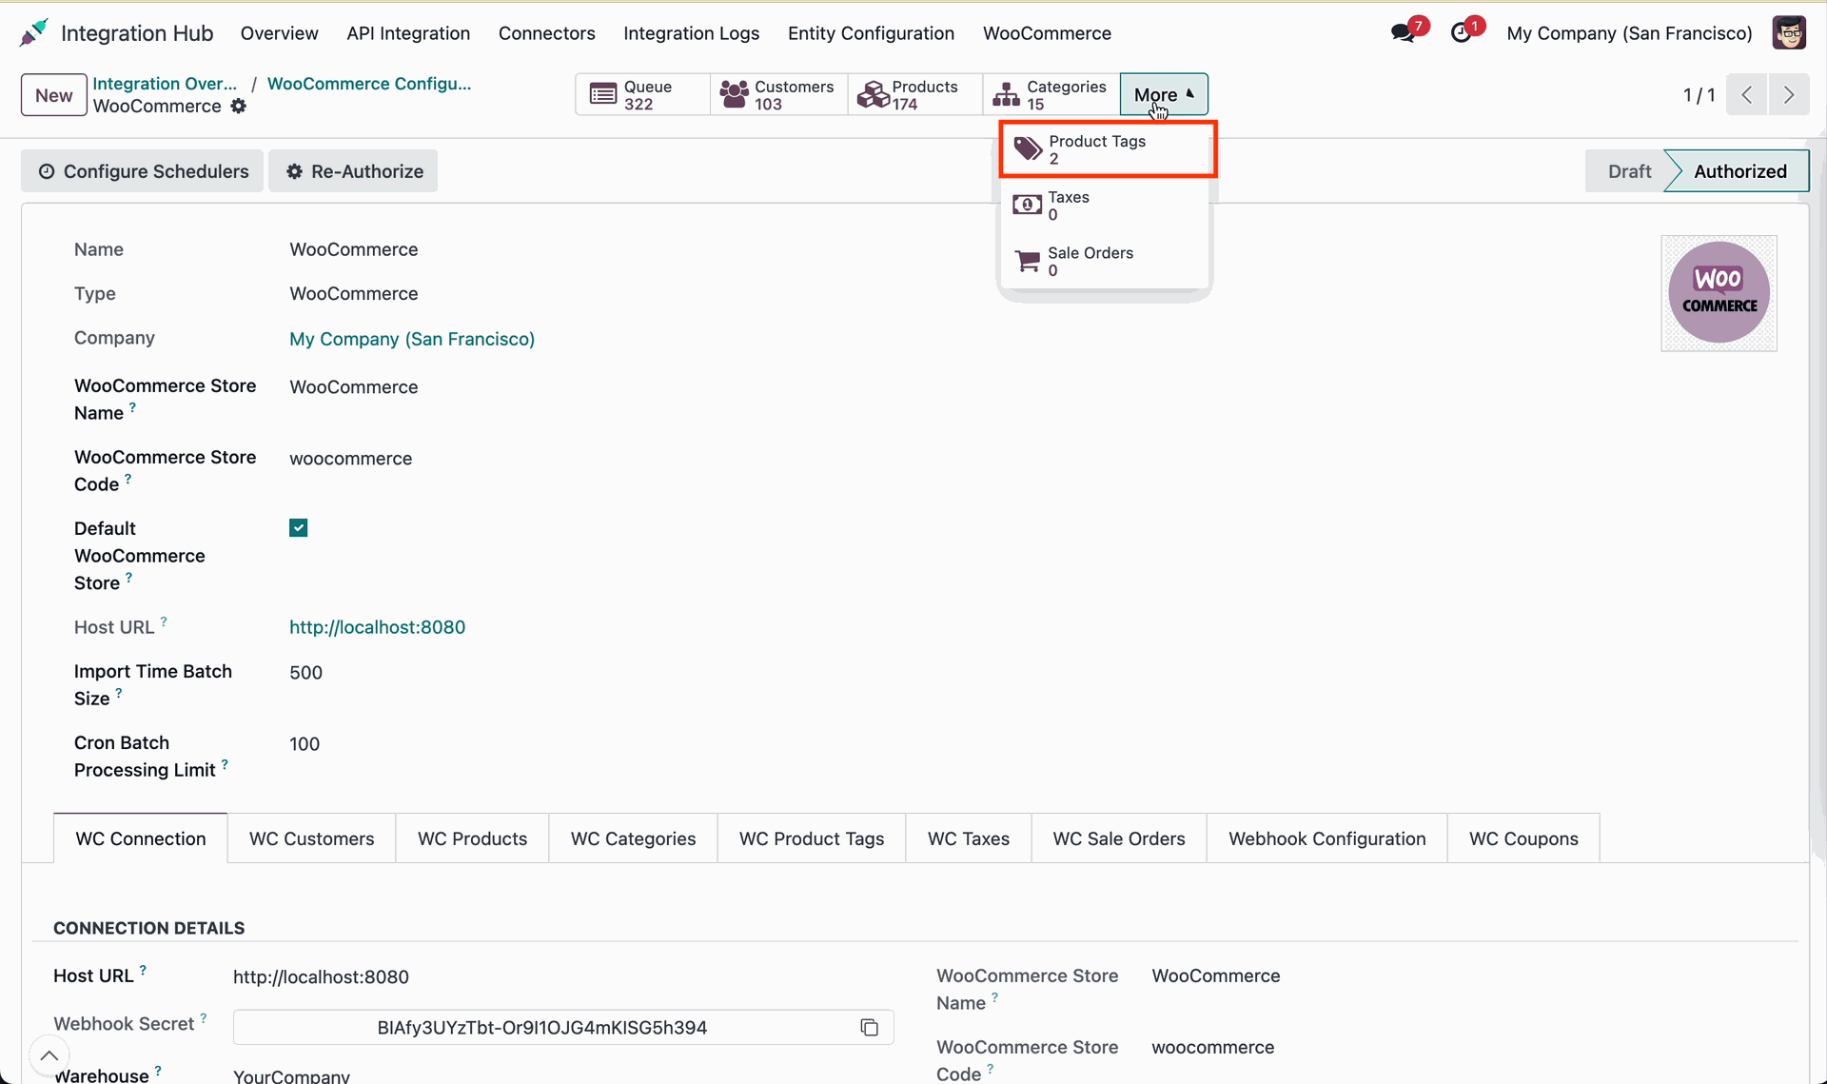This screenshot has width=1827, height=1084.
Task: Go to the next record arrow
Action: pyautogui.click(x=1789, y=94)
